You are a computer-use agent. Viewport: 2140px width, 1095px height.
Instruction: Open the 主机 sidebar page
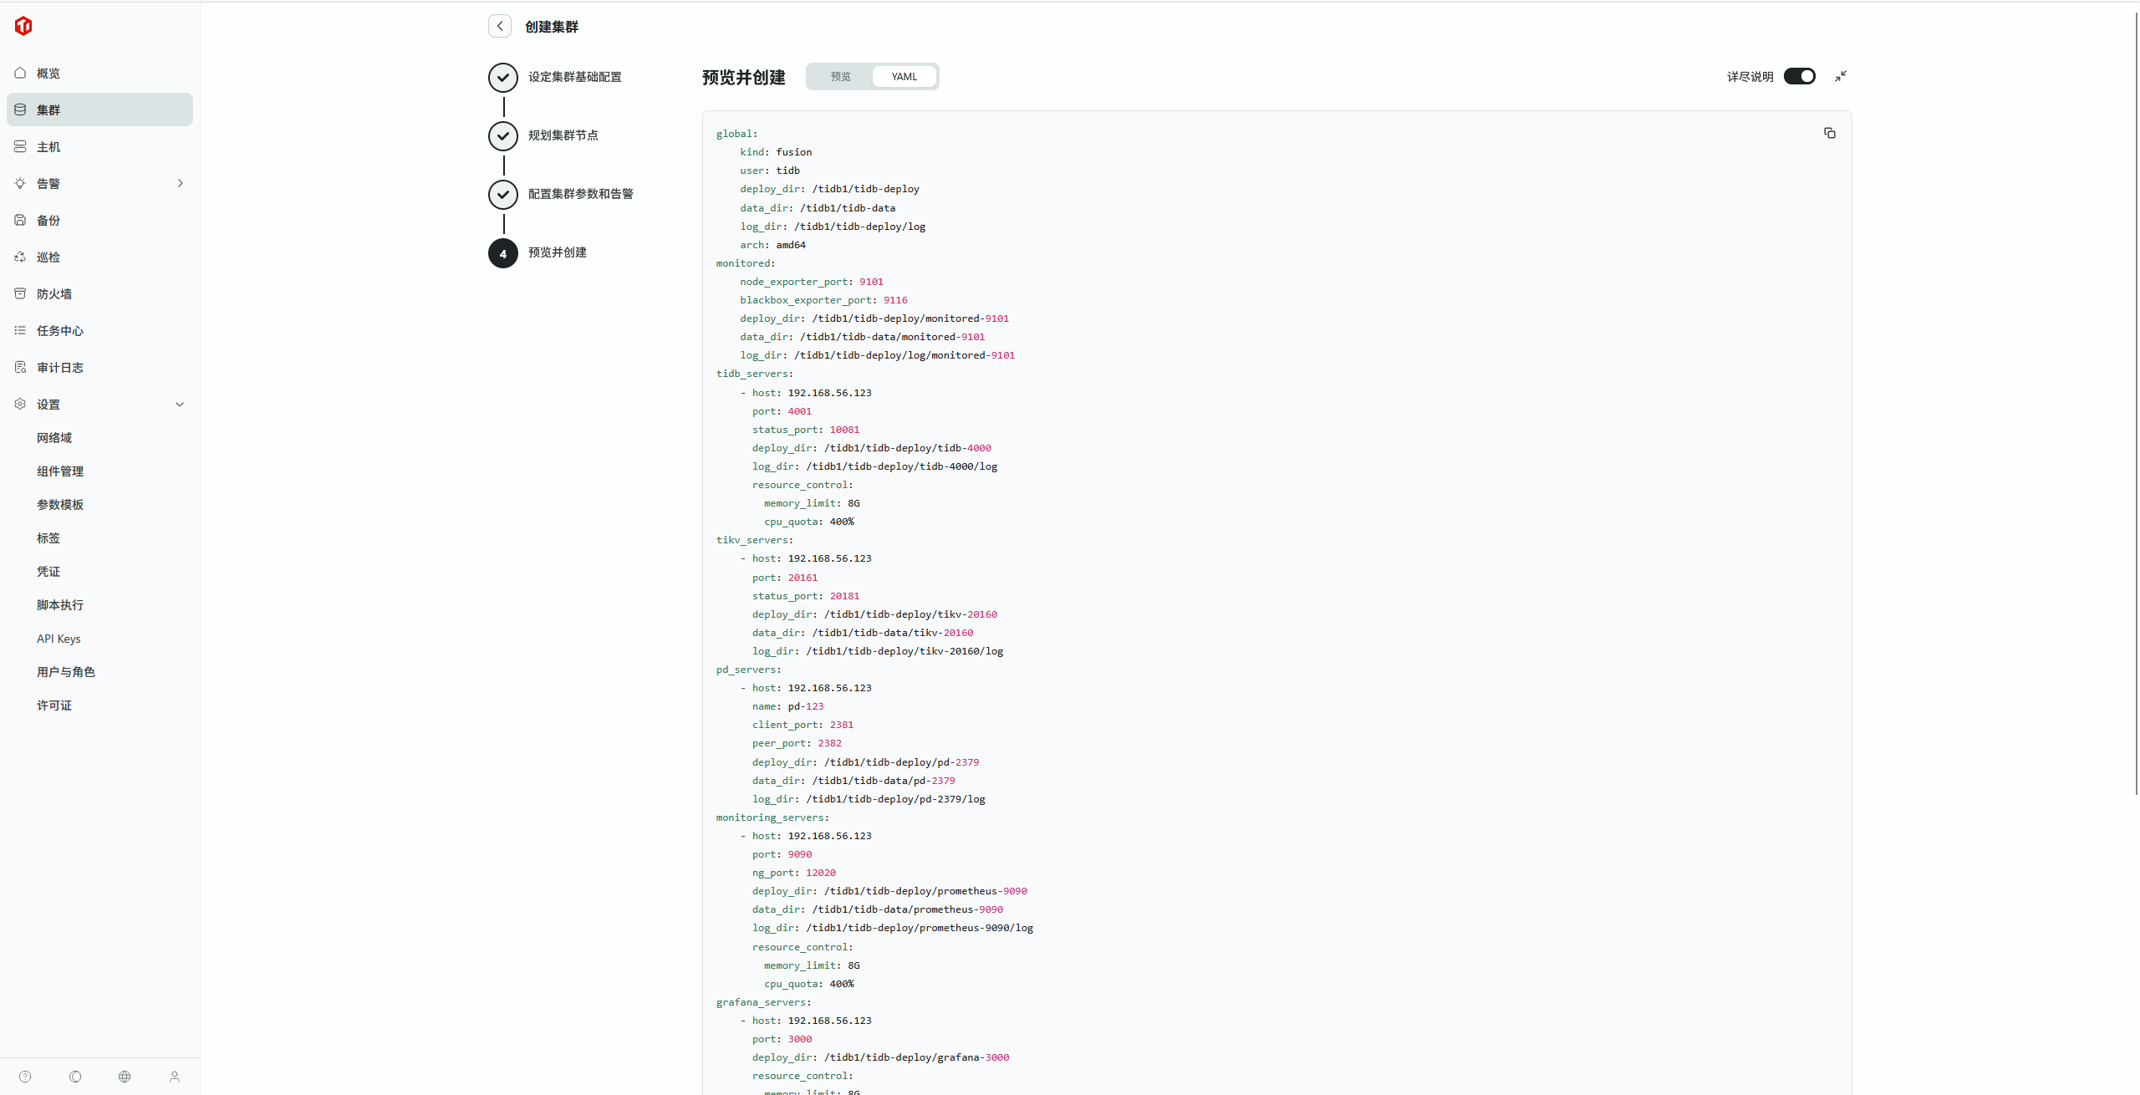48,147
